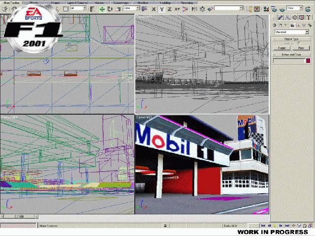Open the Create command panel tab
The height and width of the screenshot is (236, 315).
pos(275,17)
